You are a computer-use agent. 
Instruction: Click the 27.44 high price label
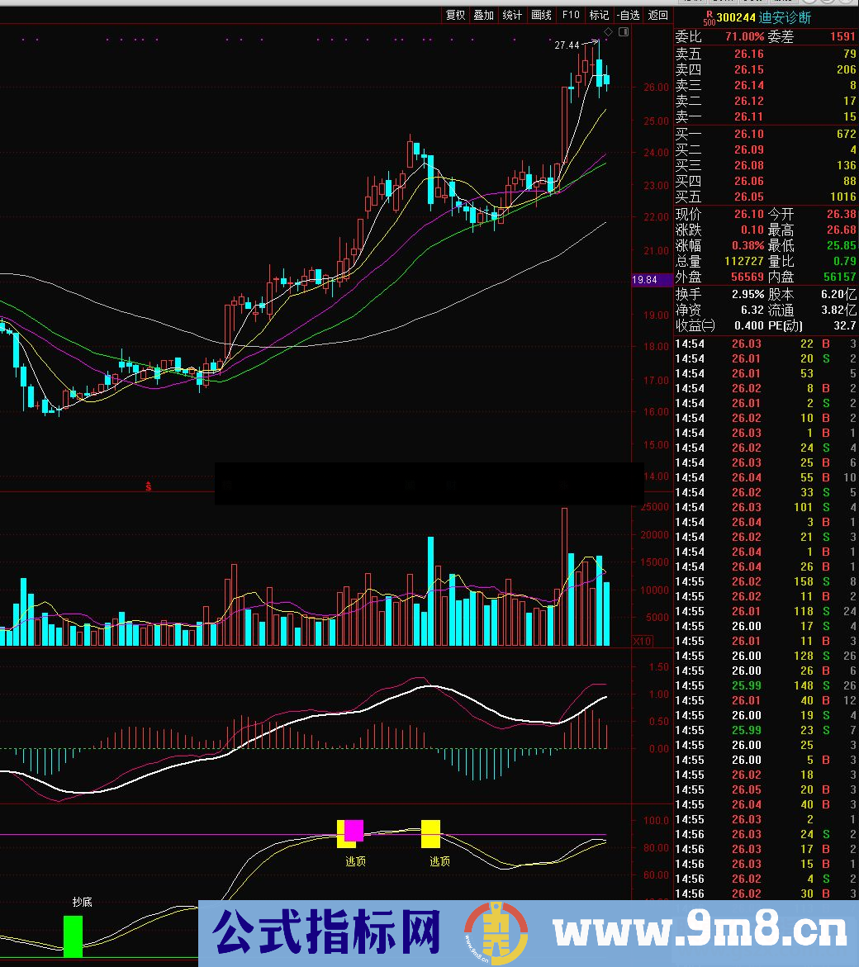tap(567, 46)
